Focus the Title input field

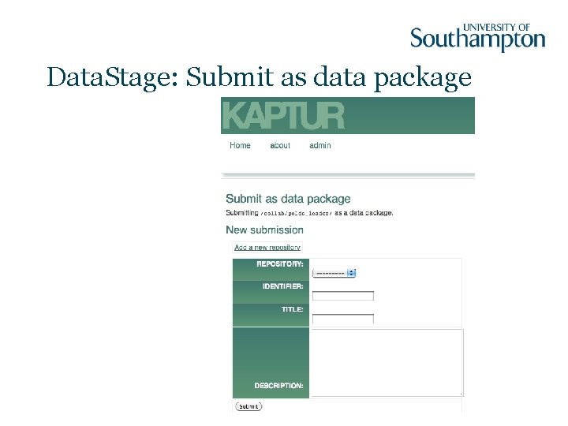[343, 319]
